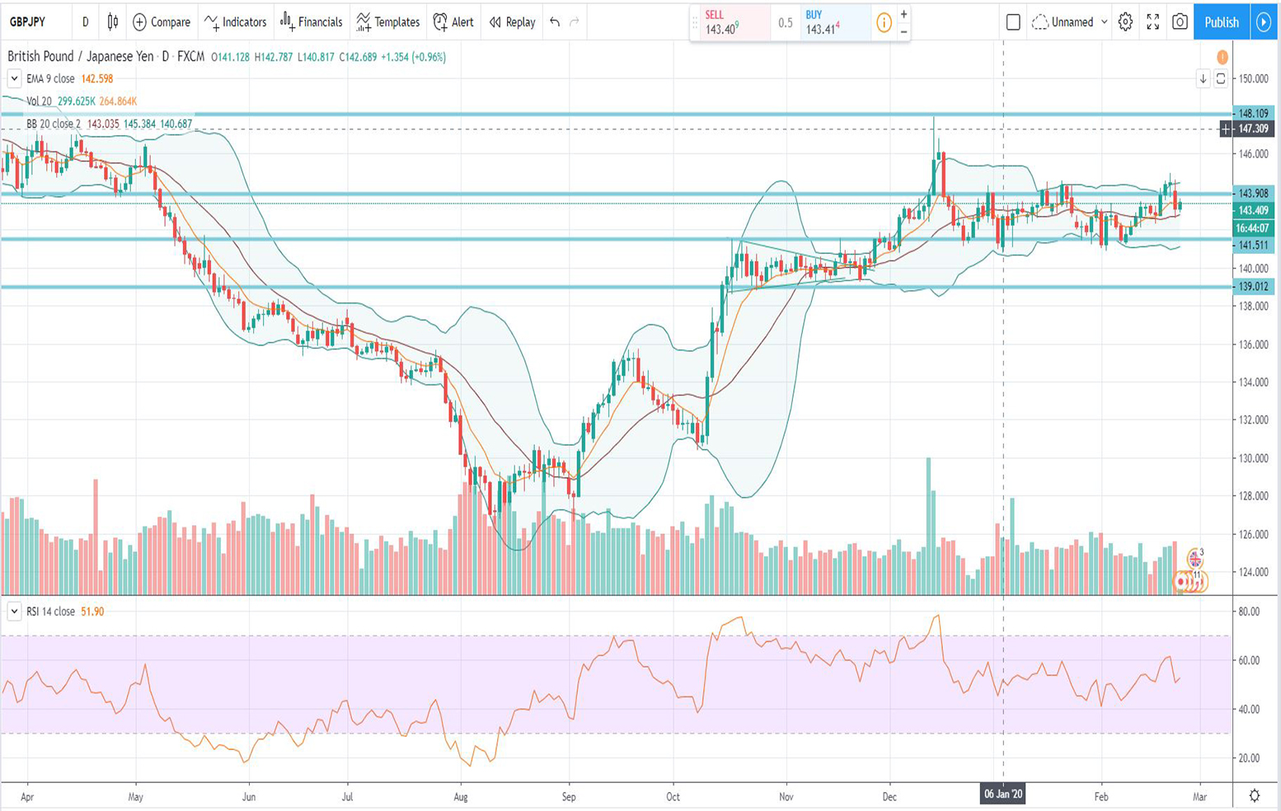Viewport: 1281px width, 811px height.
Task: Enter fullscreen mode
Action: point(1152,22)
